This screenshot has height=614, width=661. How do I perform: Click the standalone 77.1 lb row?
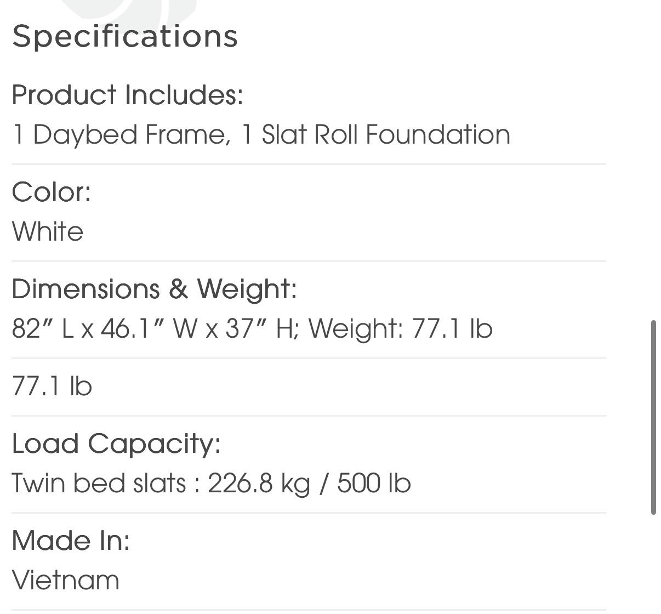52,386
